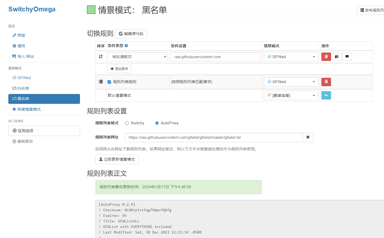Open 直接连接 default profile dropdown
Image resolution: width=384 pixels, height=238 pixels.
click(x=291, y=96)
